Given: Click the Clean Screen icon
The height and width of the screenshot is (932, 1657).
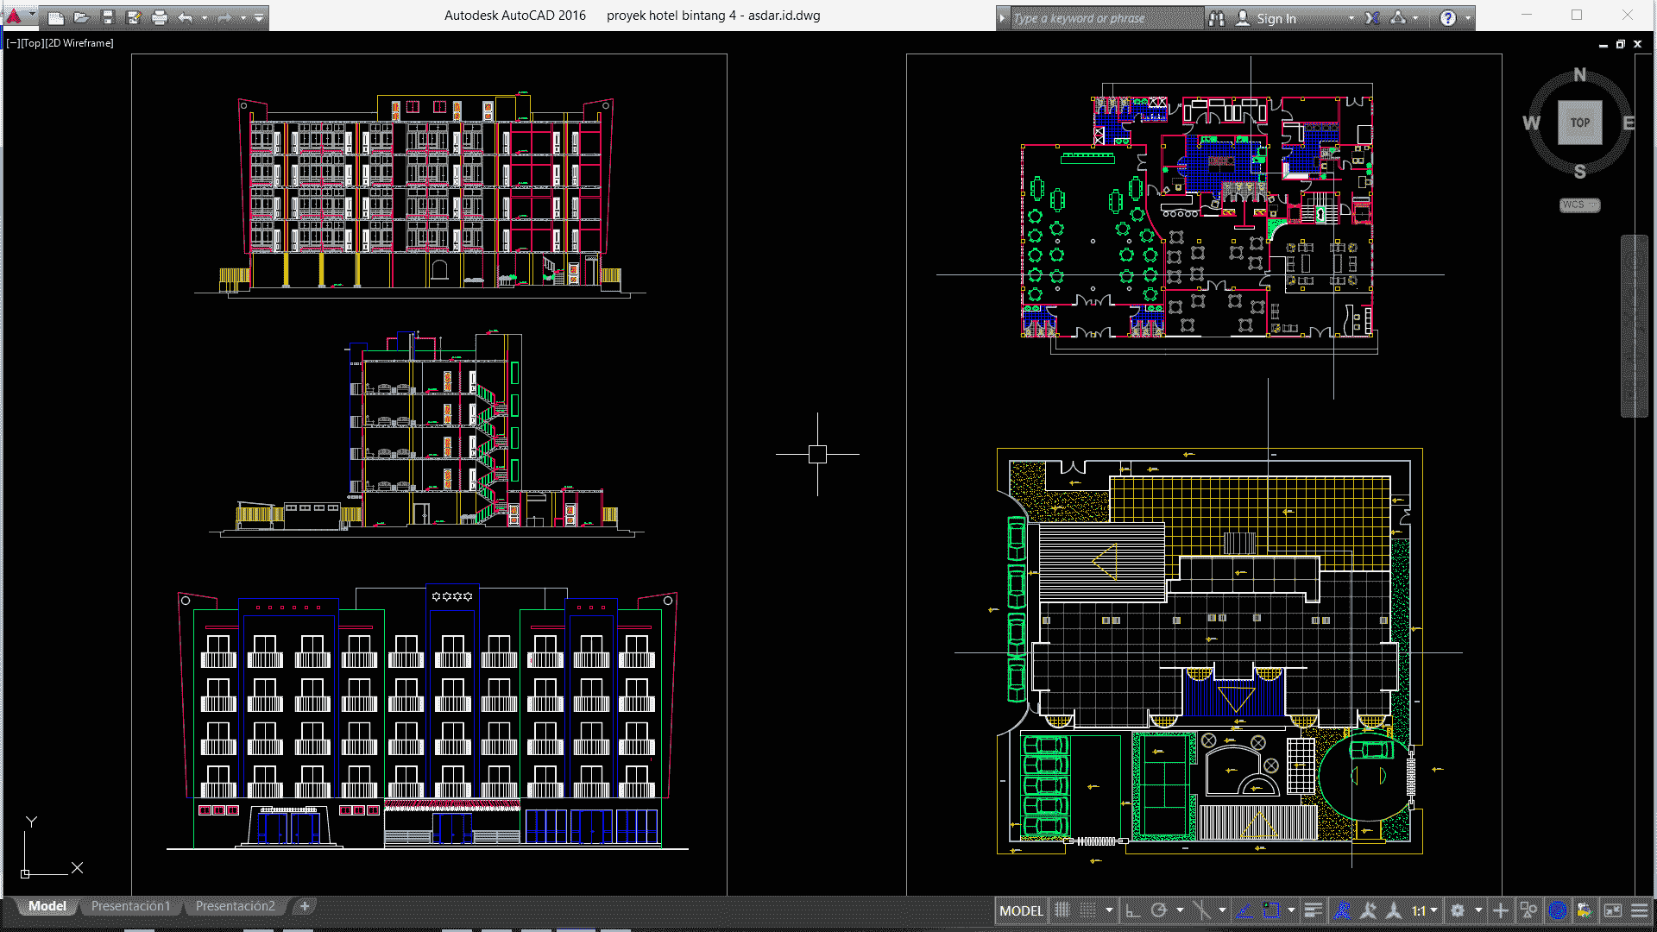Looking at the screenshot, I should [1613, 910].
